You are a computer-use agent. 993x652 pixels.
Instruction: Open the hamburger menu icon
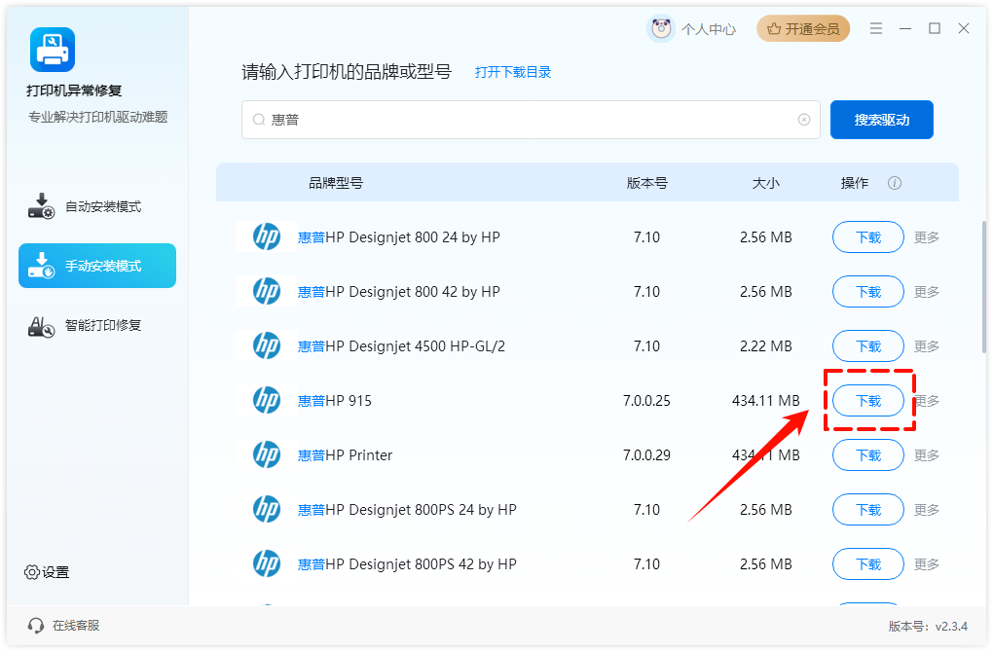point(876,28)
